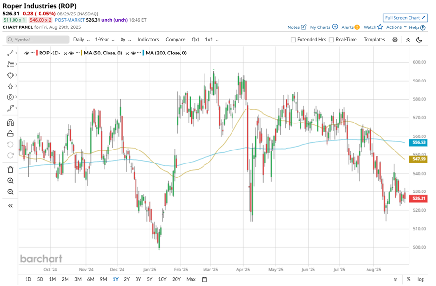Select the arrow marker tool
Screen dimensions: 436x286
coord(10,86)
